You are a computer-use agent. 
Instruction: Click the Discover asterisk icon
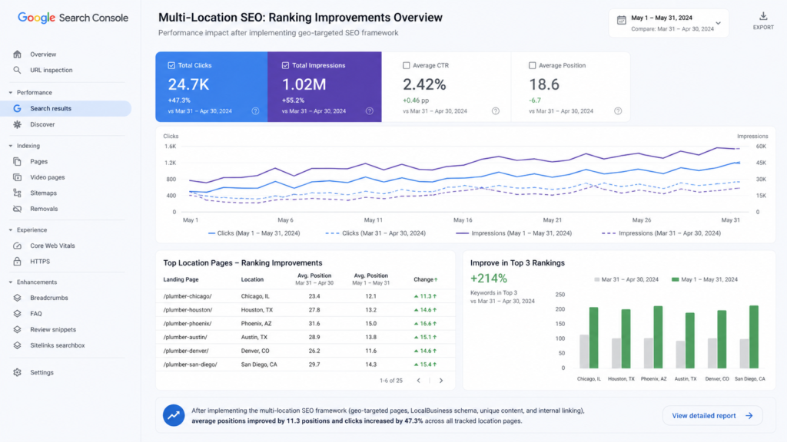[17, 124]
